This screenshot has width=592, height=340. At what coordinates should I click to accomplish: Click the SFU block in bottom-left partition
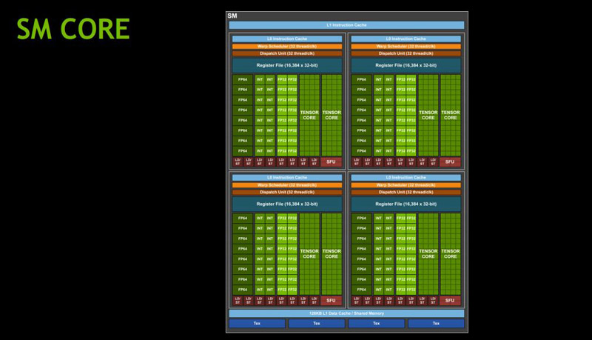pos(332,301)
